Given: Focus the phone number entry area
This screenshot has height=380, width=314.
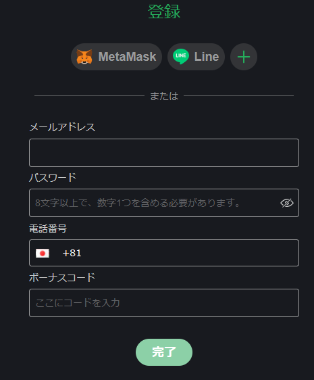Looking at the screenshot, I should point(164,253).
